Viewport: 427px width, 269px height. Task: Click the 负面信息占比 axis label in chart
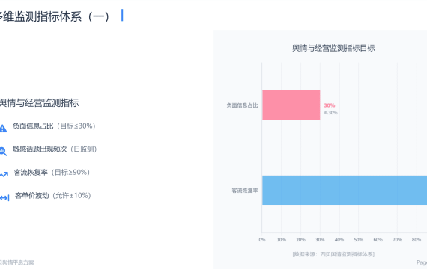coord(242,105)
